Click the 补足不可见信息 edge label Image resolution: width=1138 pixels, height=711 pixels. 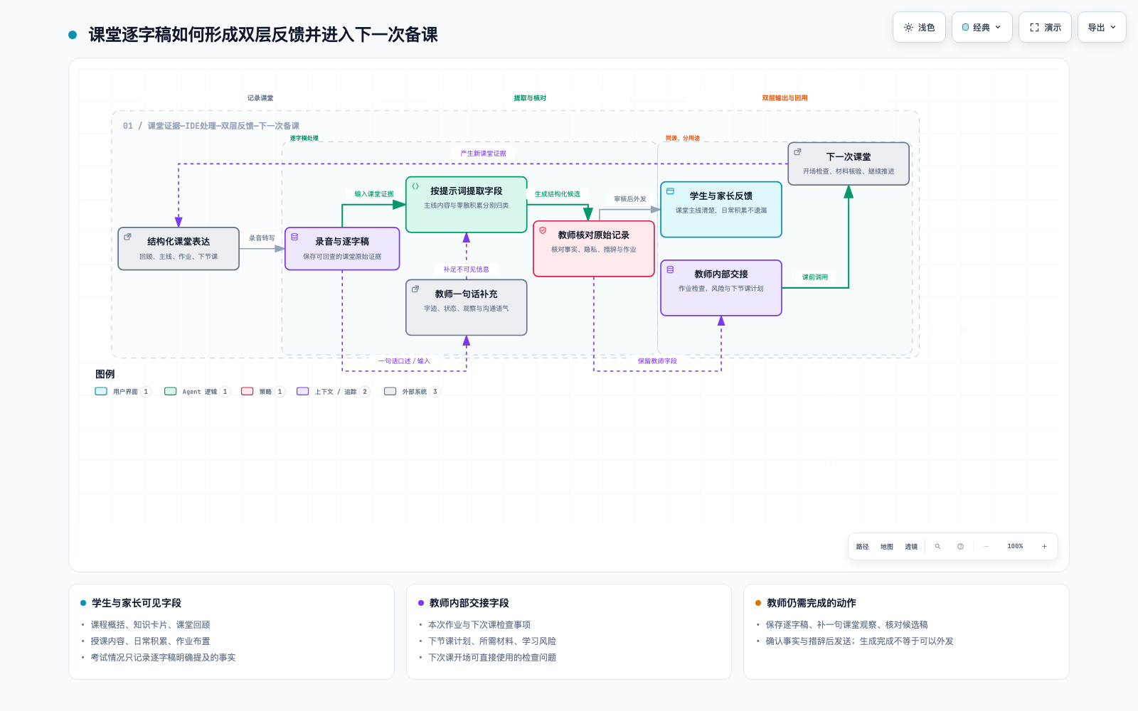click(x=467, y=269)
